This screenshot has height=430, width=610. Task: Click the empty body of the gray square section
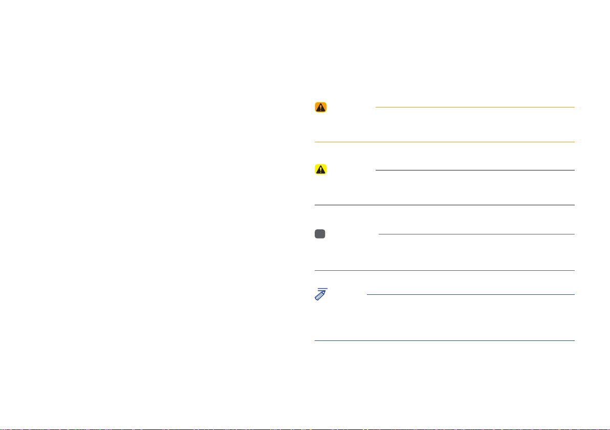444,254
